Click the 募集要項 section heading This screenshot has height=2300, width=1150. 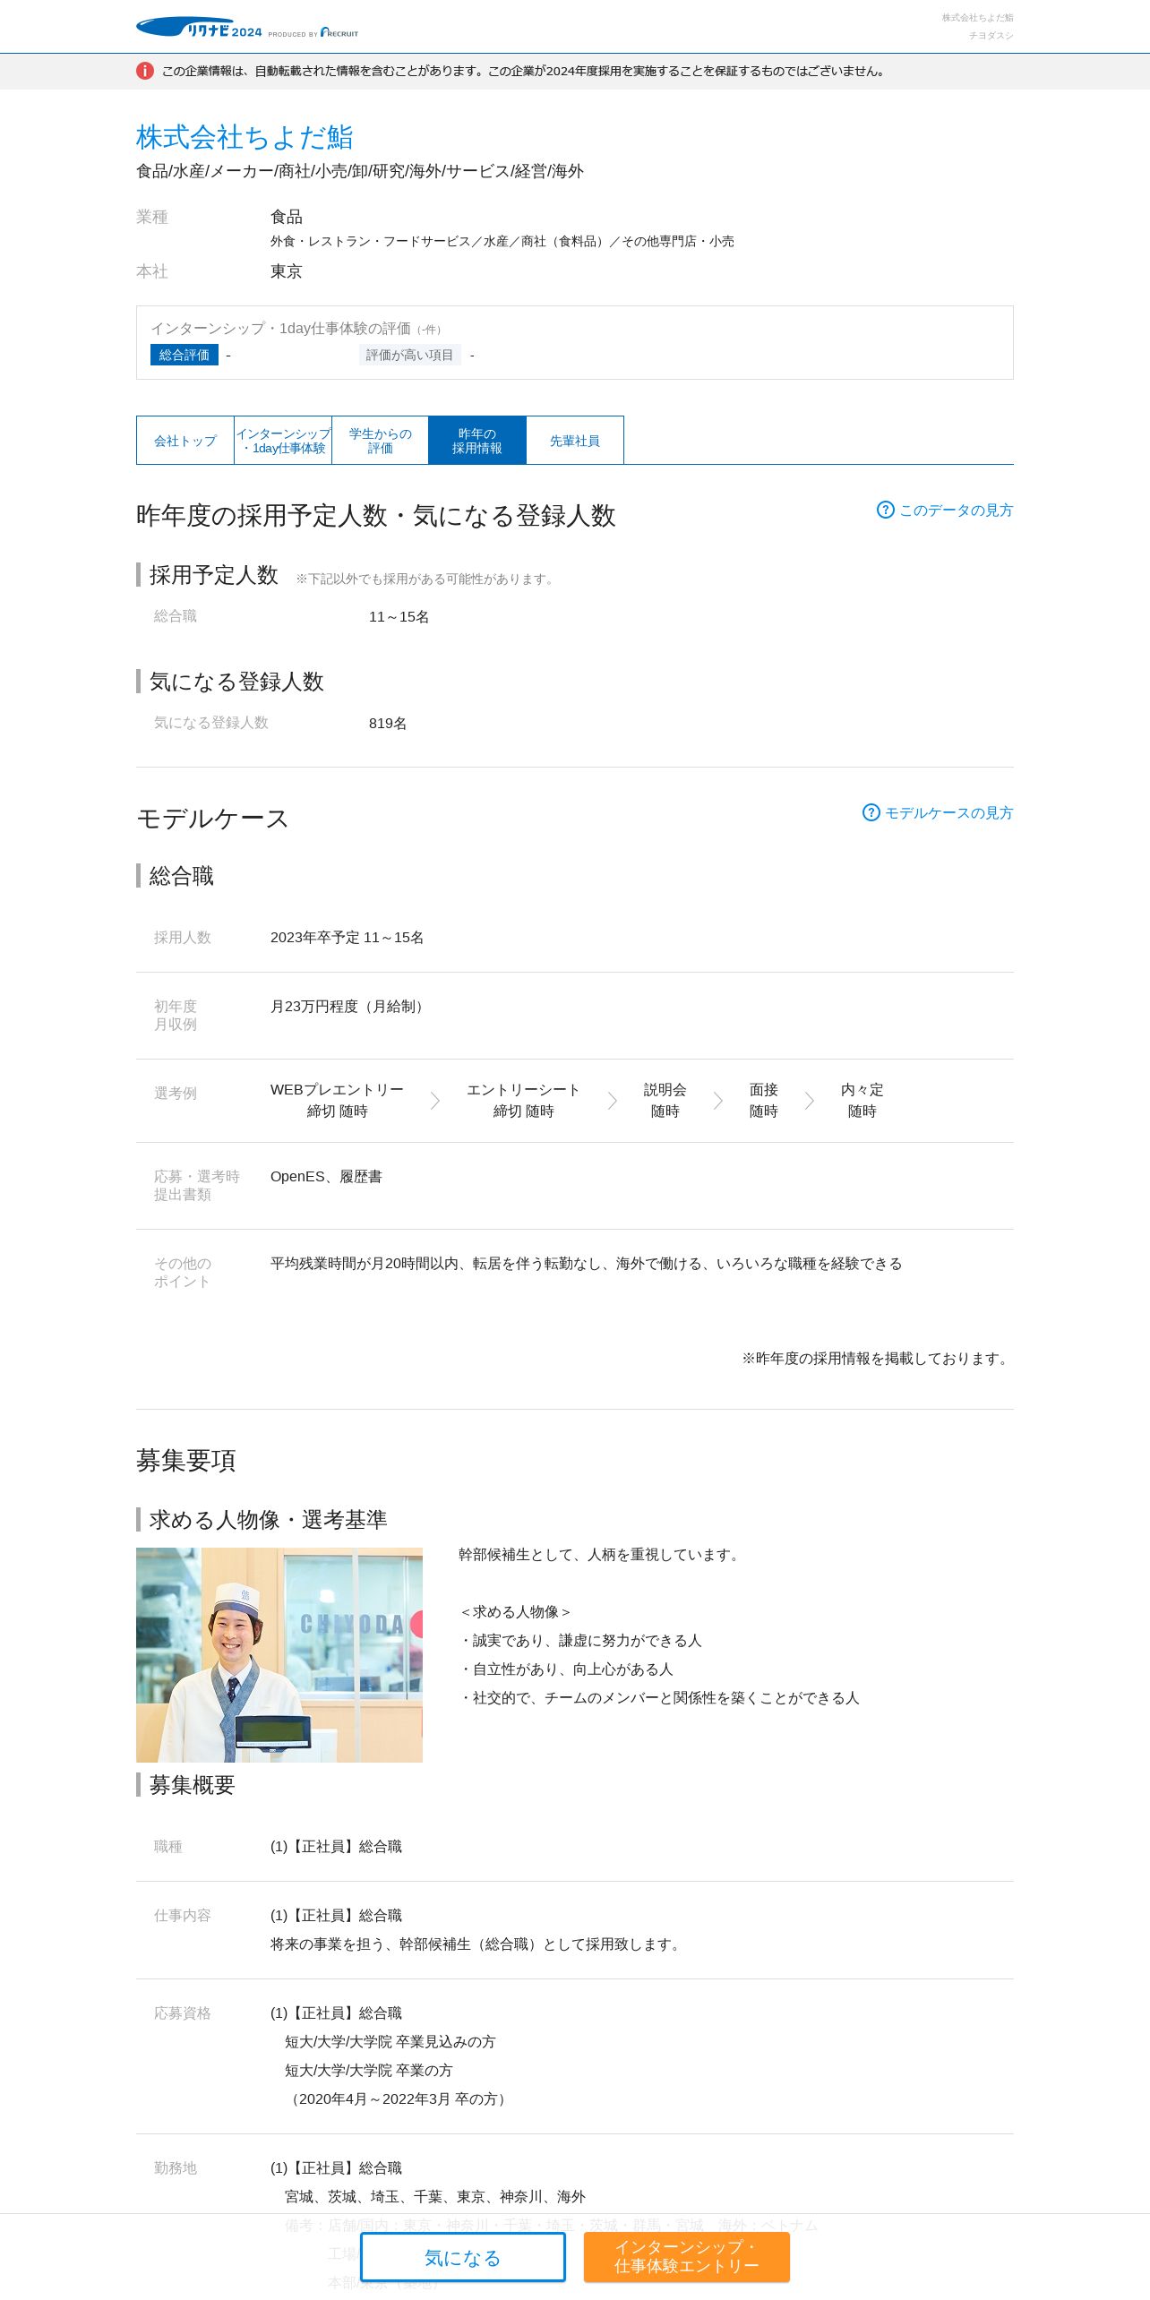[x=186, y=1460]
